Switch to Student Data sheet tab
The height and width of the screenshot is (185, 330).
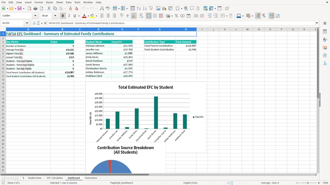pyautogui.click(x=34, y=178)
